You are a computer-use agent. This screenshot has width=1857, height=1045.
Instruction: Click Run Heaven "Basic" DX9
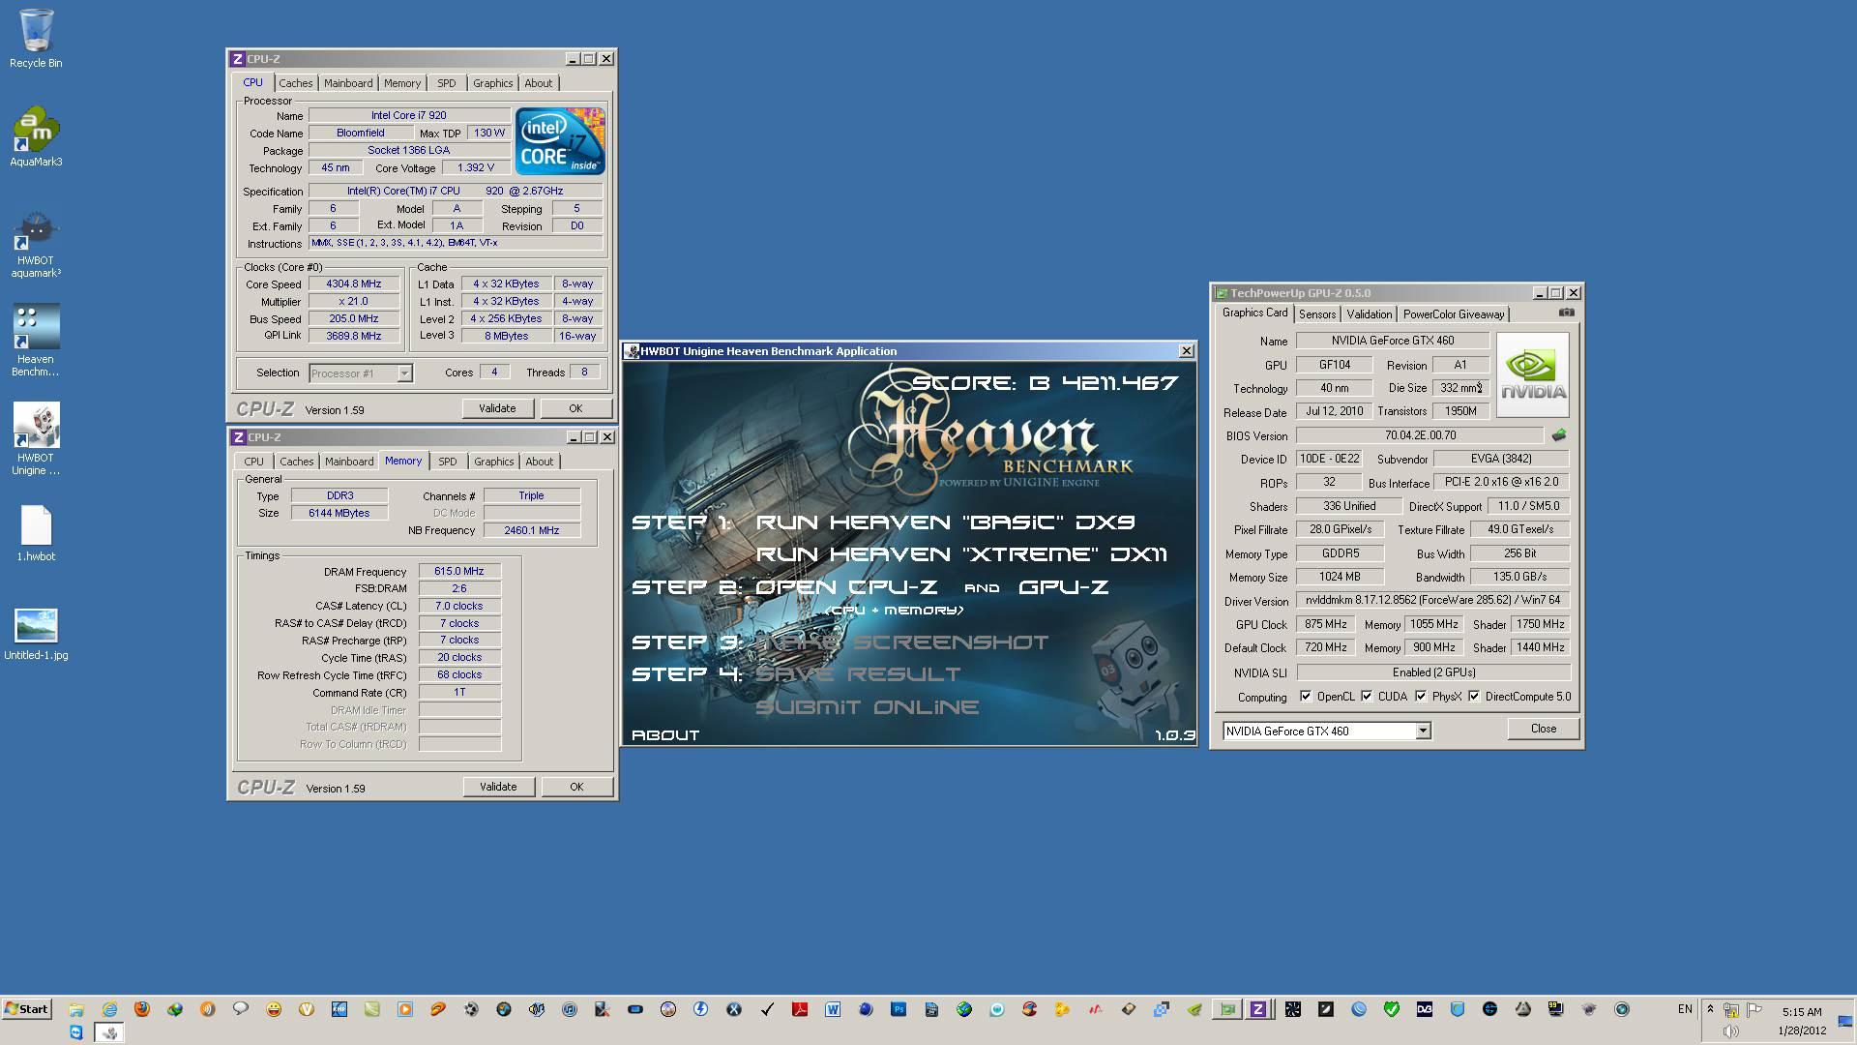pos(945,522)
